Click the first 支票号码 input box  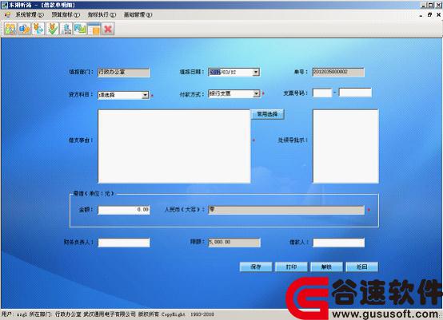coord(322,93)
